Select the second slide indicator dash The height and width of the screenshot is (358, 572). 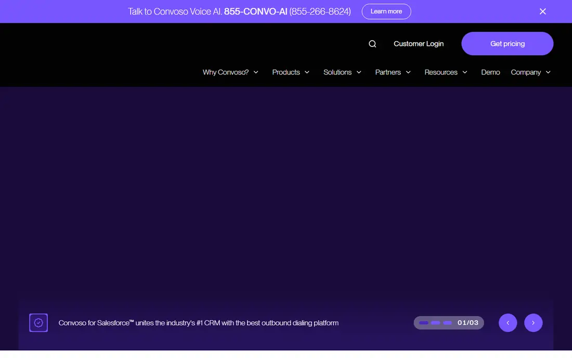tap(435, 323)
